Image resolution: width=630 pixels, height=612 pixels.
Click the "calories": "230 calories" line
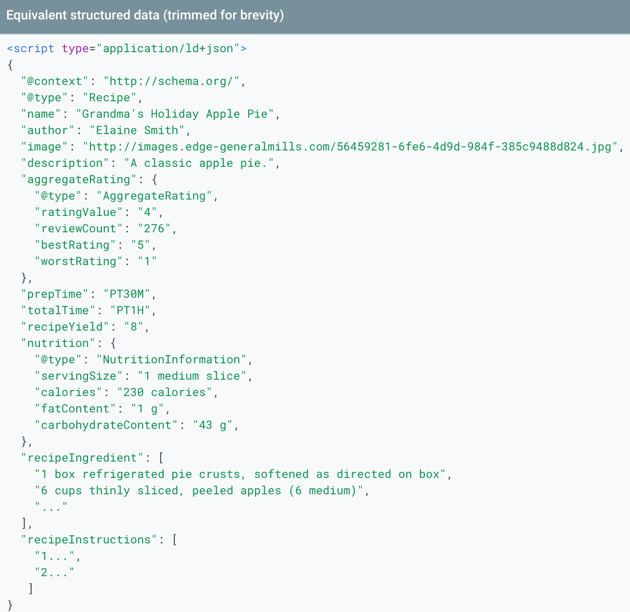[x=126, y=392]
